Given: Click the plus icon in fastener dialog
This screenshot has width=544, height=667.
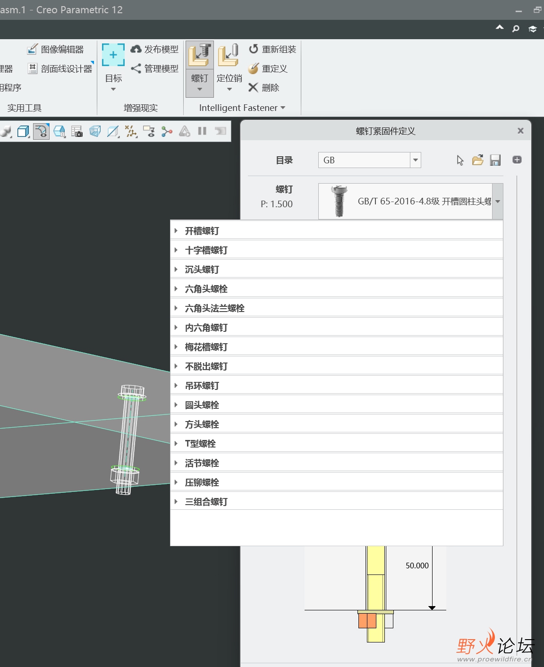Looking at the screenshot, I should [x=517, y=160].
